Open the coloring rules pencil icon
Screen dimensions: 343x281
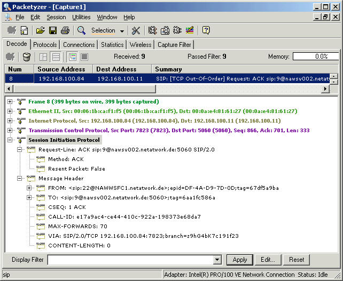(x=190, y=30)
